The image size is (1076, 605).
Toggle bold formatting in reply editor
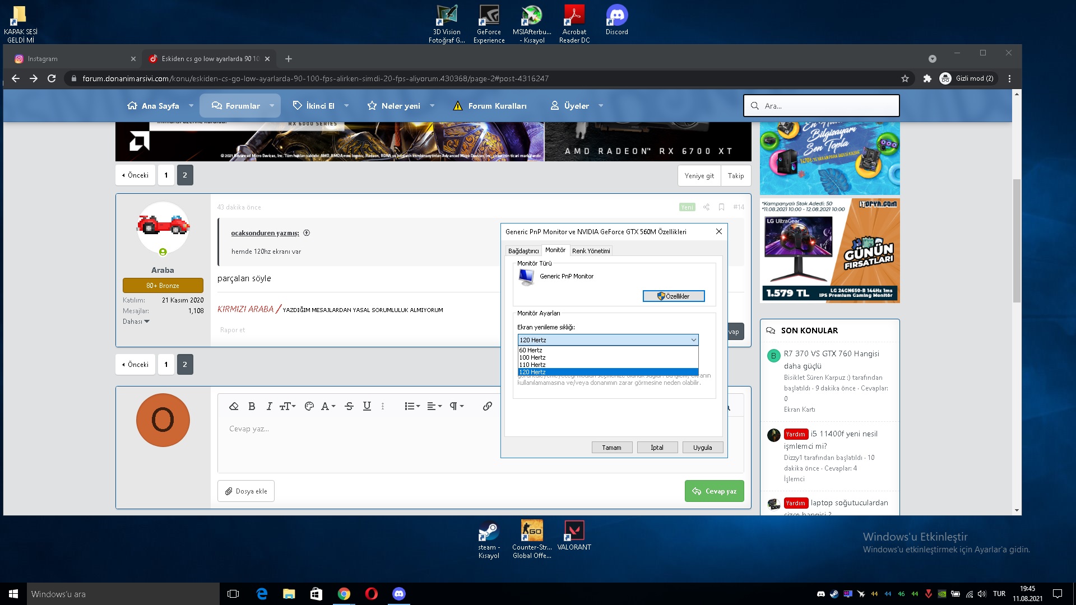[x=252, y=406]
